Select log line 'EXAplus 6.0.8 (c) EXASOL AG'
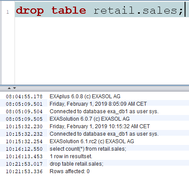189x178 pixels. click(85, 96)
